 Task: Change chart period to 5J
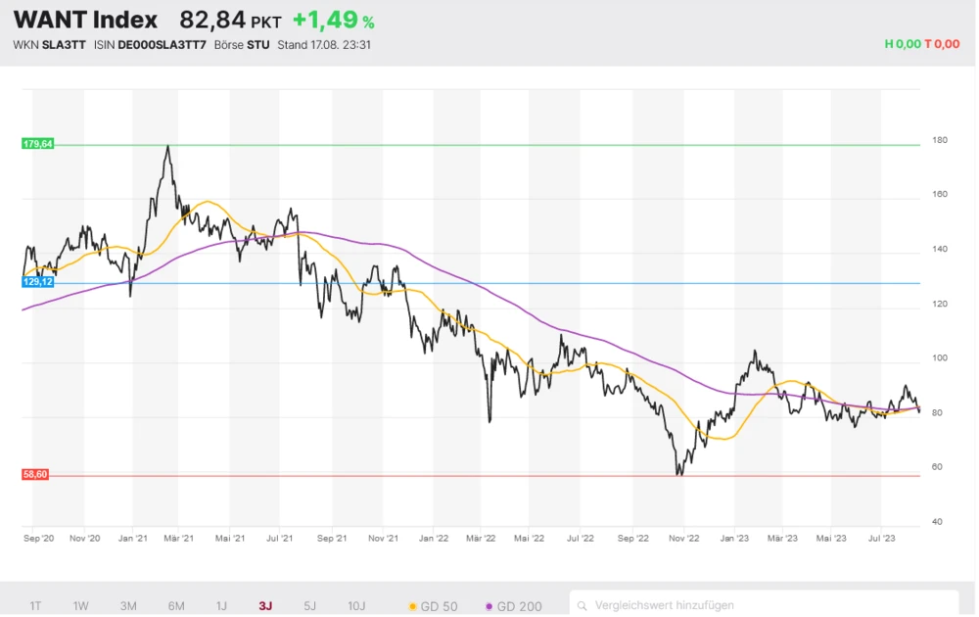[x=309, y=606]
